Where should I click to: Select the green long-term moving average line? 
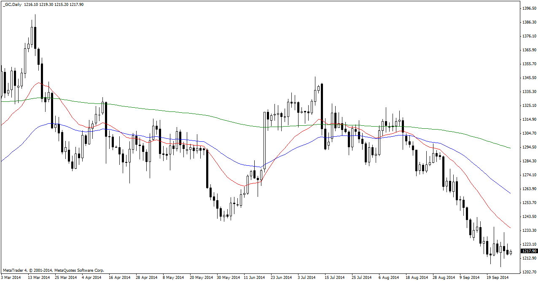169,111
